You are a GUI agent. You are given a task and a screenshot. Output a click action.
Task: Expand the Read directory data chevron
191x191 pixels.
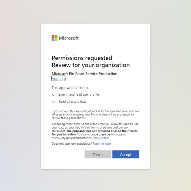(54, 102)
